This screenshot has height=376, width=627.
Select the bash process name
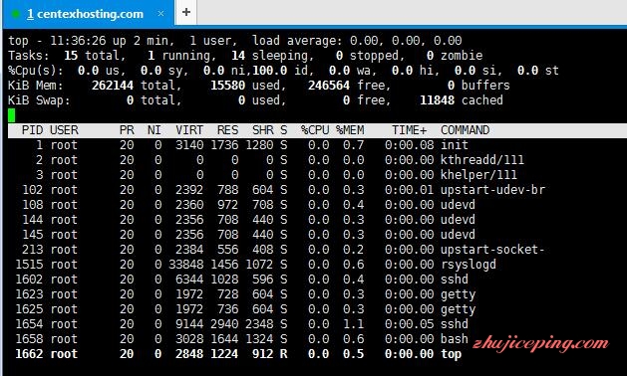pyautogui.click(x=455, y=339)
